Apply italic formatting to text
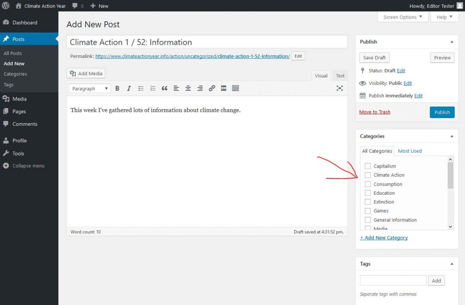Viewport: 465px width, 305px height. point(129,88)
